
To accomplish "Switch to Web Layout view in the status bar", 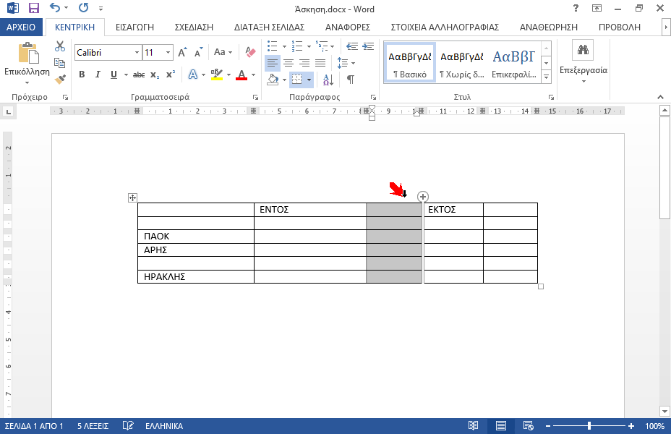I will (x=529, y=426).
